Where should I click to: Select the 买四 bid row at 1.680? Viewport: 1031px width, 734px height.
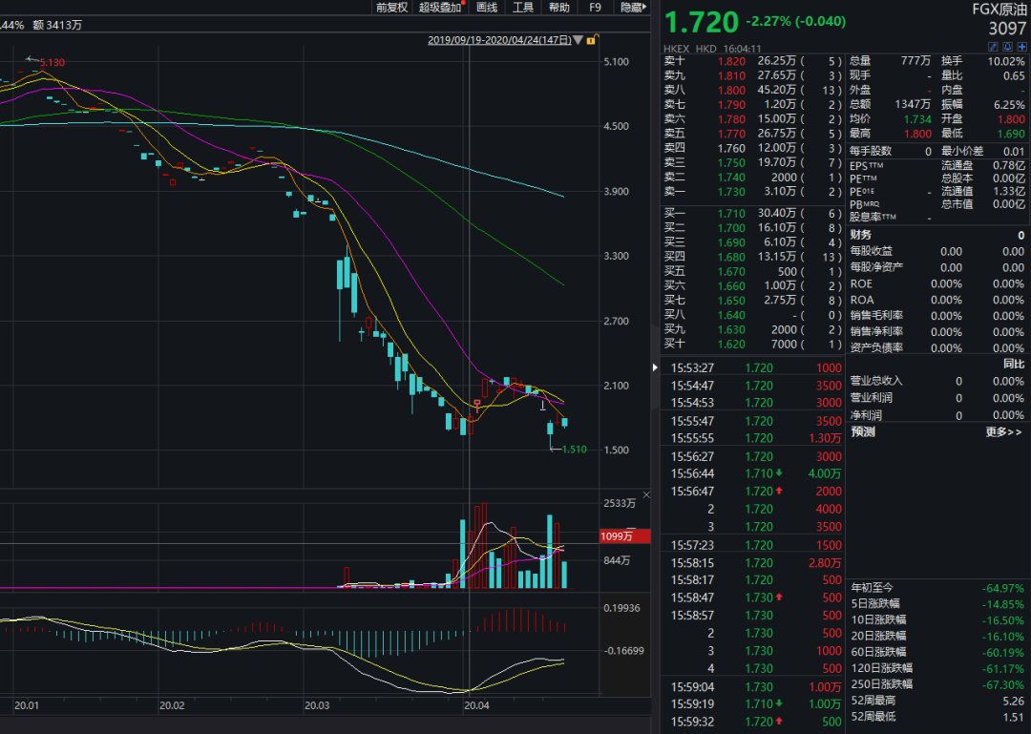(x=752, y=257)
